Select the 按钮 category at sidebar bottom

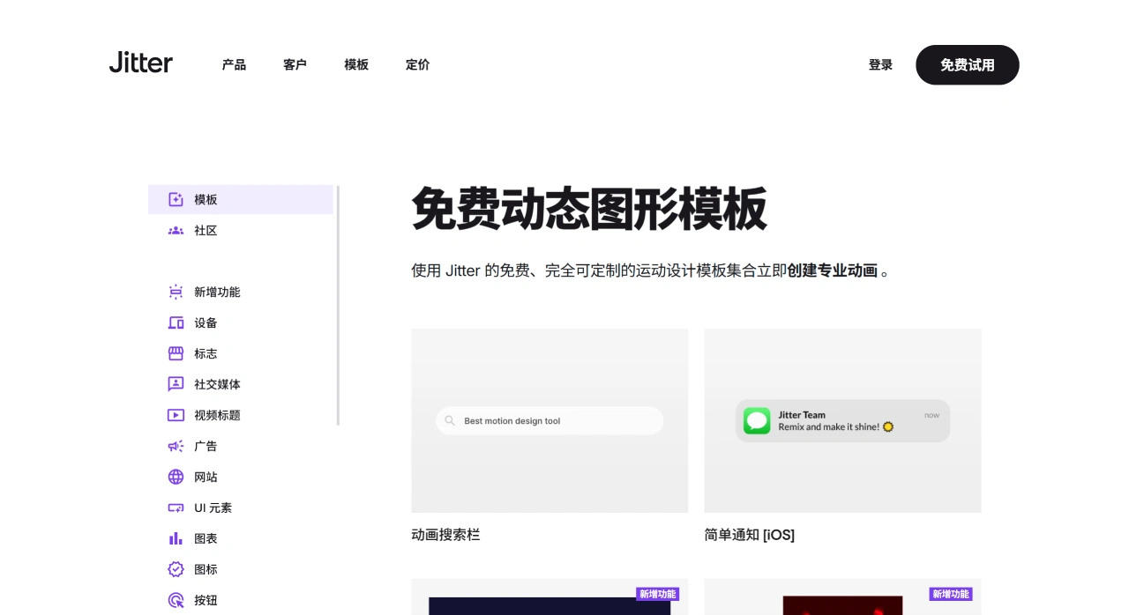[176, 600]
